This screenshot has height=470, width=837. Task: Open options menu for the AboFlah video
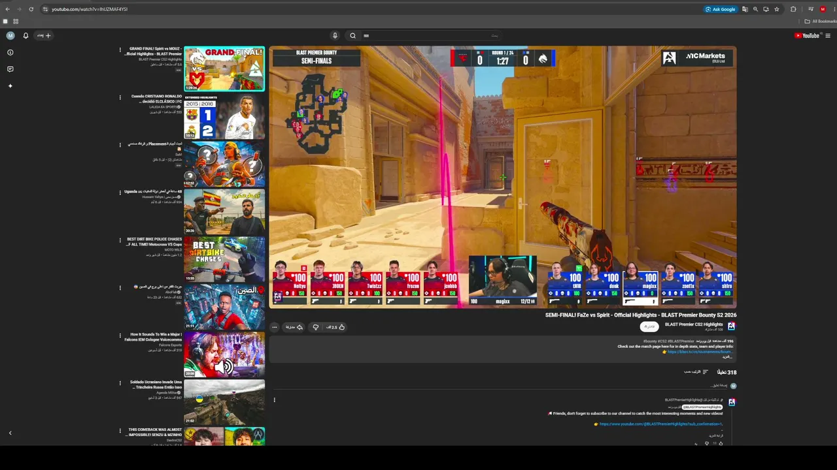coord(120,288)
